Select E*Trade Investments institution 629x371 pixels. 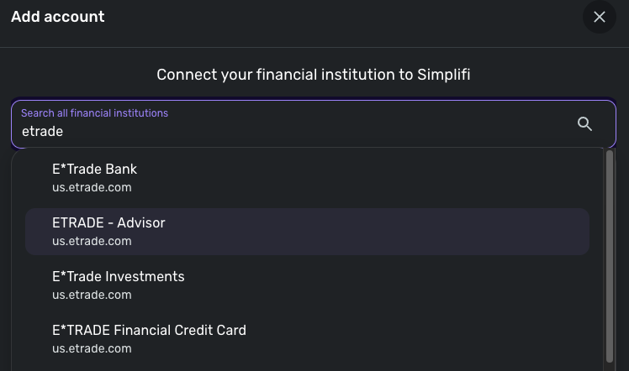pyautogui.click(x=118, y=277)
